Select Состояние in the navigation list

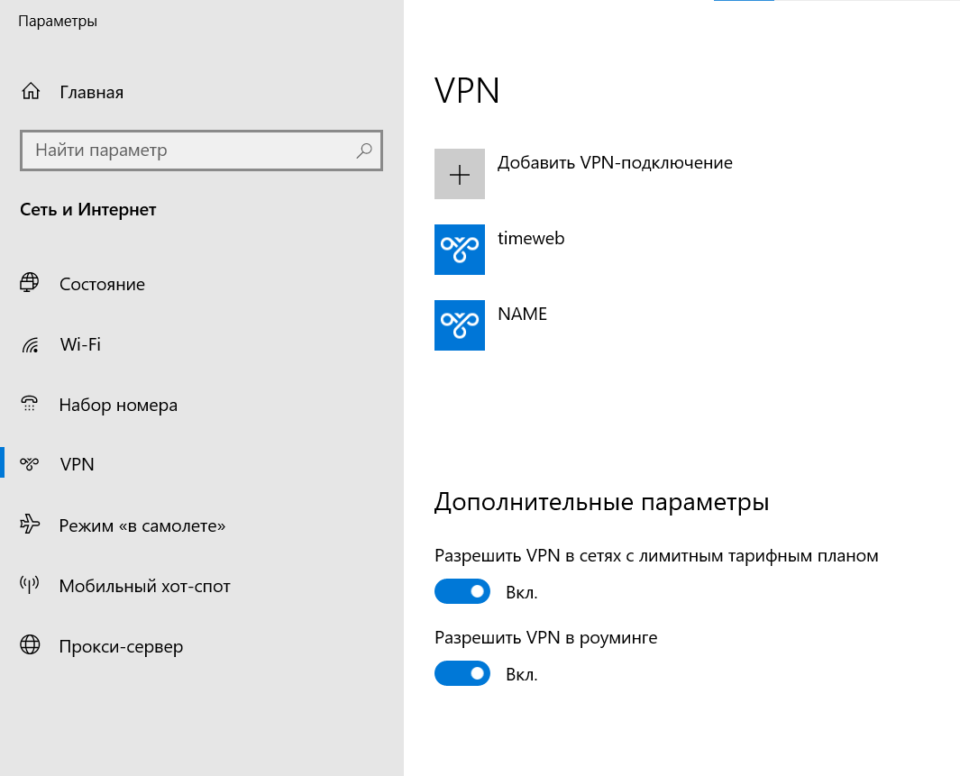pyautogui.click(x=102, y=283)
